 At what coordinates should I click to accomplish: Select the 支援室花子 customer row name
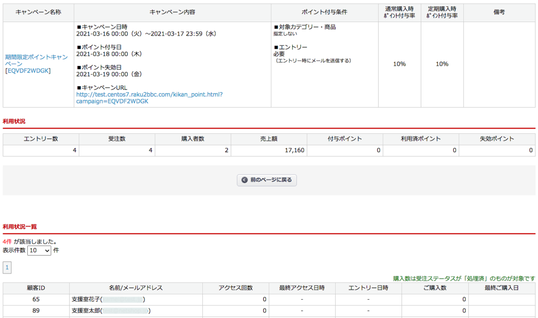tap(86, 299)
